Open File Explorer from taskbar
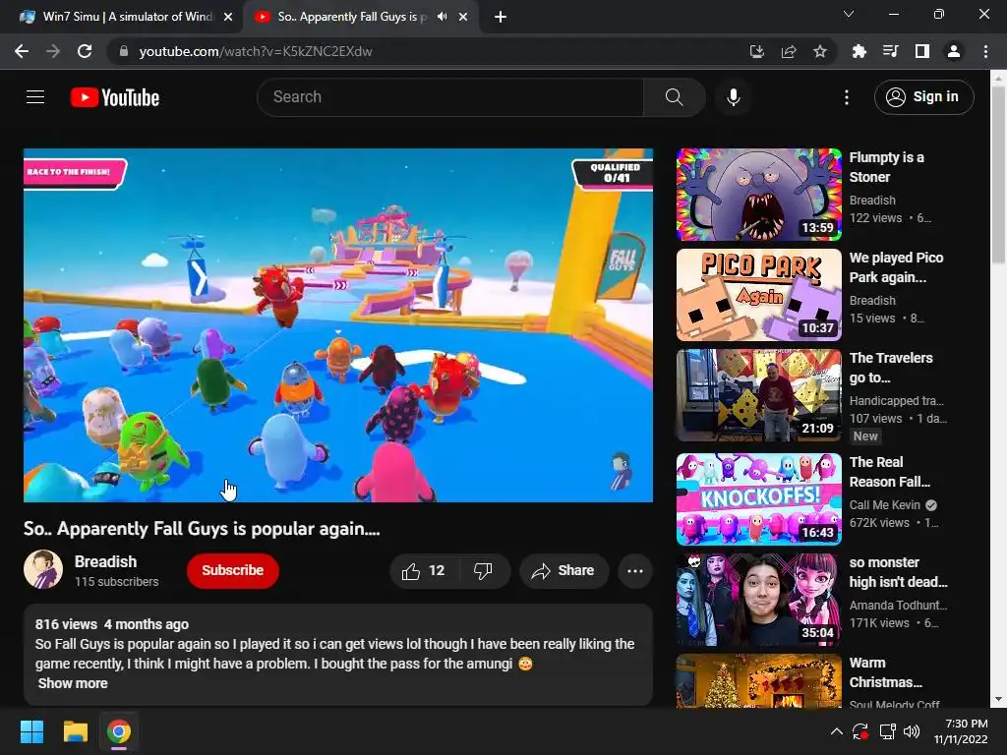This screenshot has height=755, width=1007. coord(75,731)
